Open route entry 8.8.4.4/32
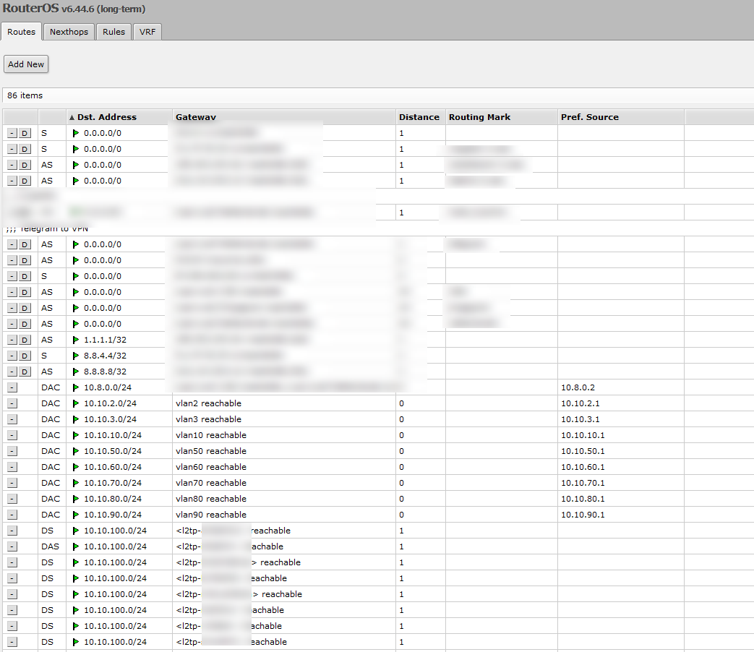This screenshot has height=652, width=754. 105,356
